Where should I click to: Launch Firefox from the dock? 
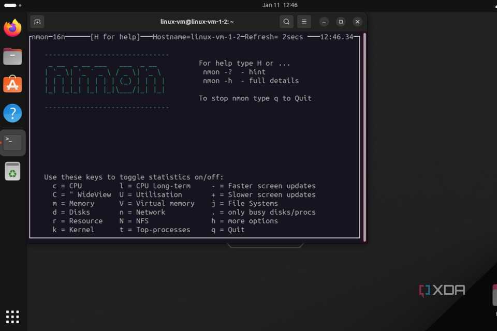click(x=12, y=28)
